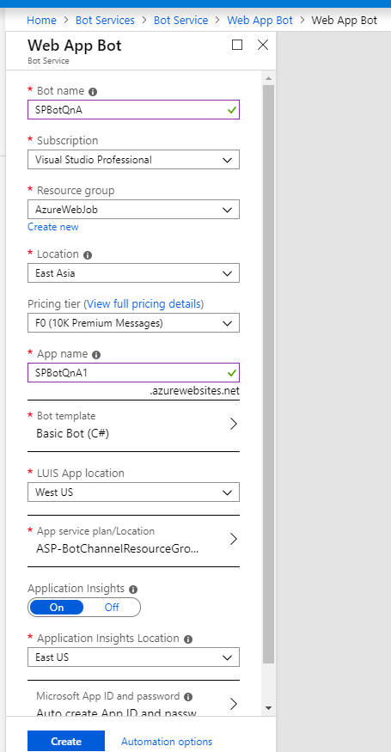The height and width of the screenshot is (752, 391).
Task: Open the Resource group dropdown
Action: (133, 210)
